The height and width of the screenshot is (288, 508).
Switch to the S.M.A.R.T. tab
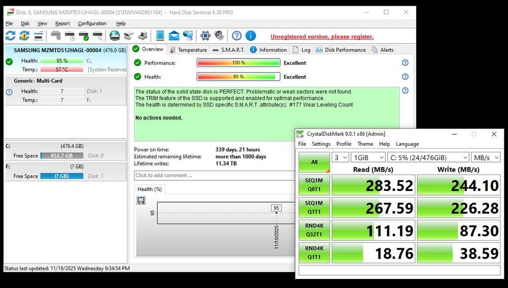pos(229,50)
